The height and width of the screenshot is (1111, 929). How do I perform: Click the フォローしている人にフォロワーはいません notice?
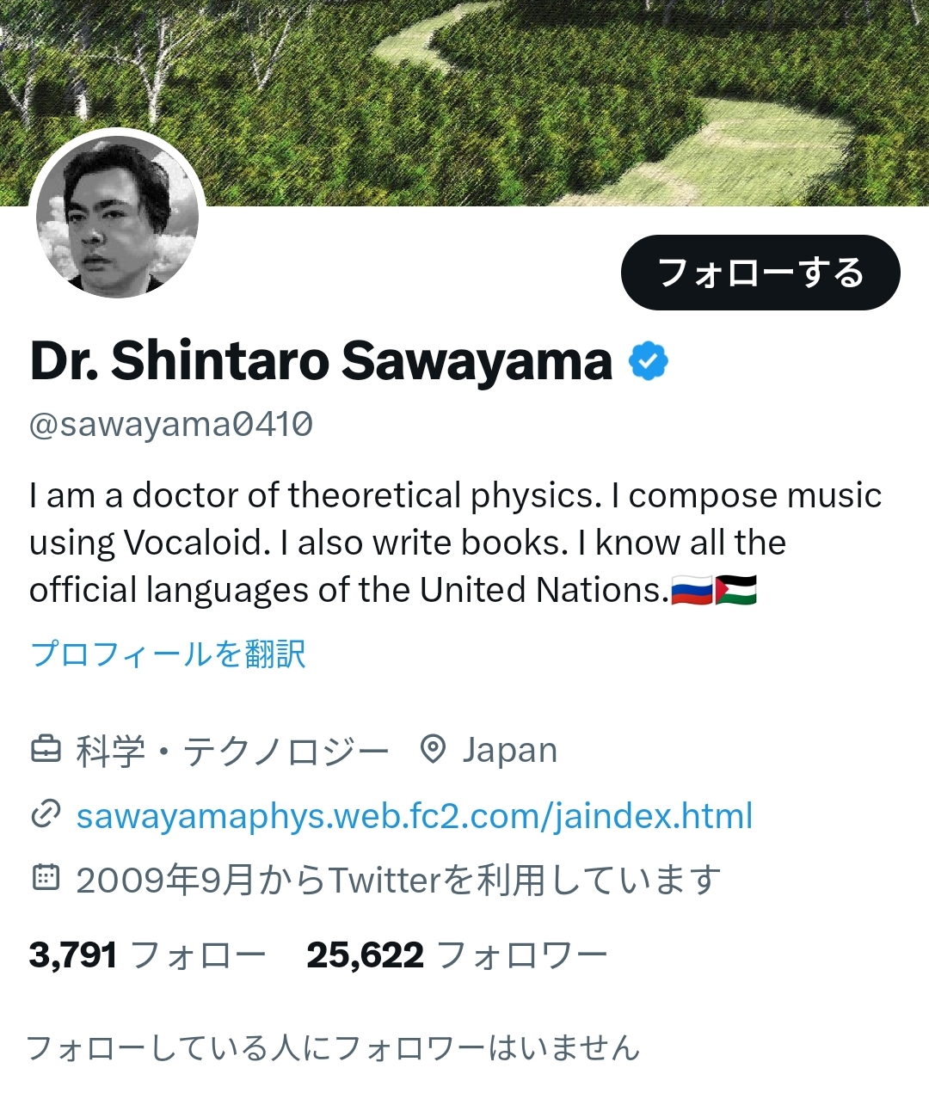click(334, 1047)
